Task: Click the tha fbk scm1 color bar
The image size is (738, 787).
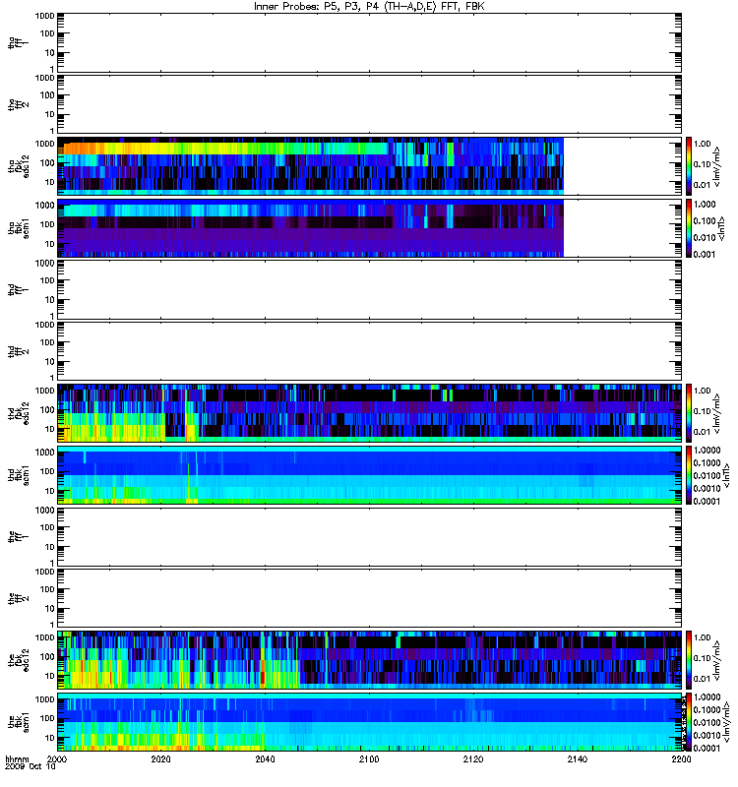Action: point(689,228)
